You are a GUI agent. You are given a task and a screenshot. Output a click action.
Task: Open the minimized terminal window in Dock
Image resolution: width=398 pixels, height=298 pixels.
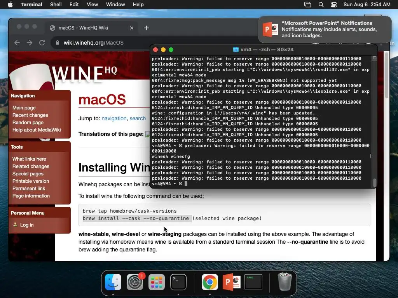pos(253,282)
